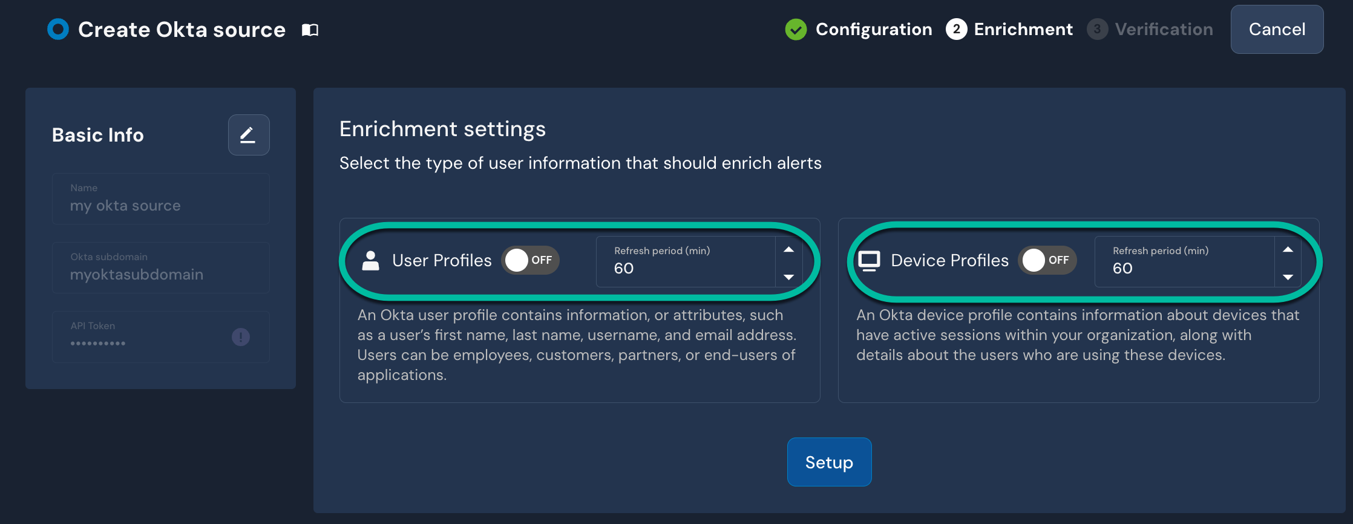Click the Setup button
Screen dimensions: 1353x524
click(829, 462)
